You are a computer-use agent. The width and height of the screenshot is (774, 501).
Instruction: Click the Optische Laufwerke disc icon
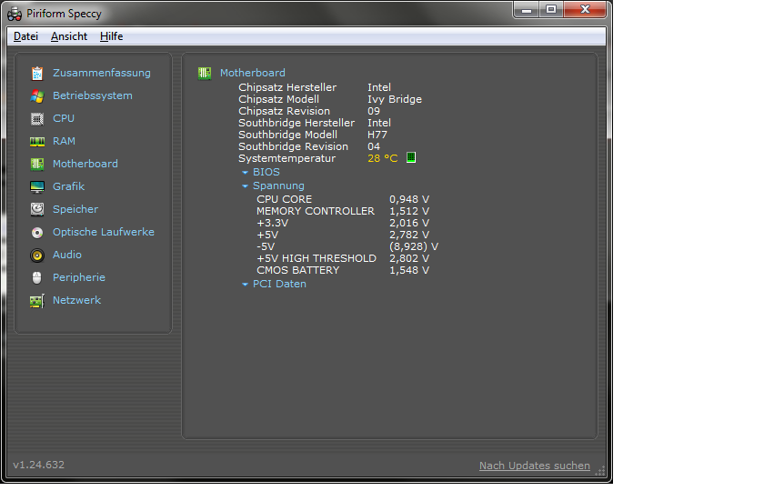pyautogui.click(x=37, y=232)
